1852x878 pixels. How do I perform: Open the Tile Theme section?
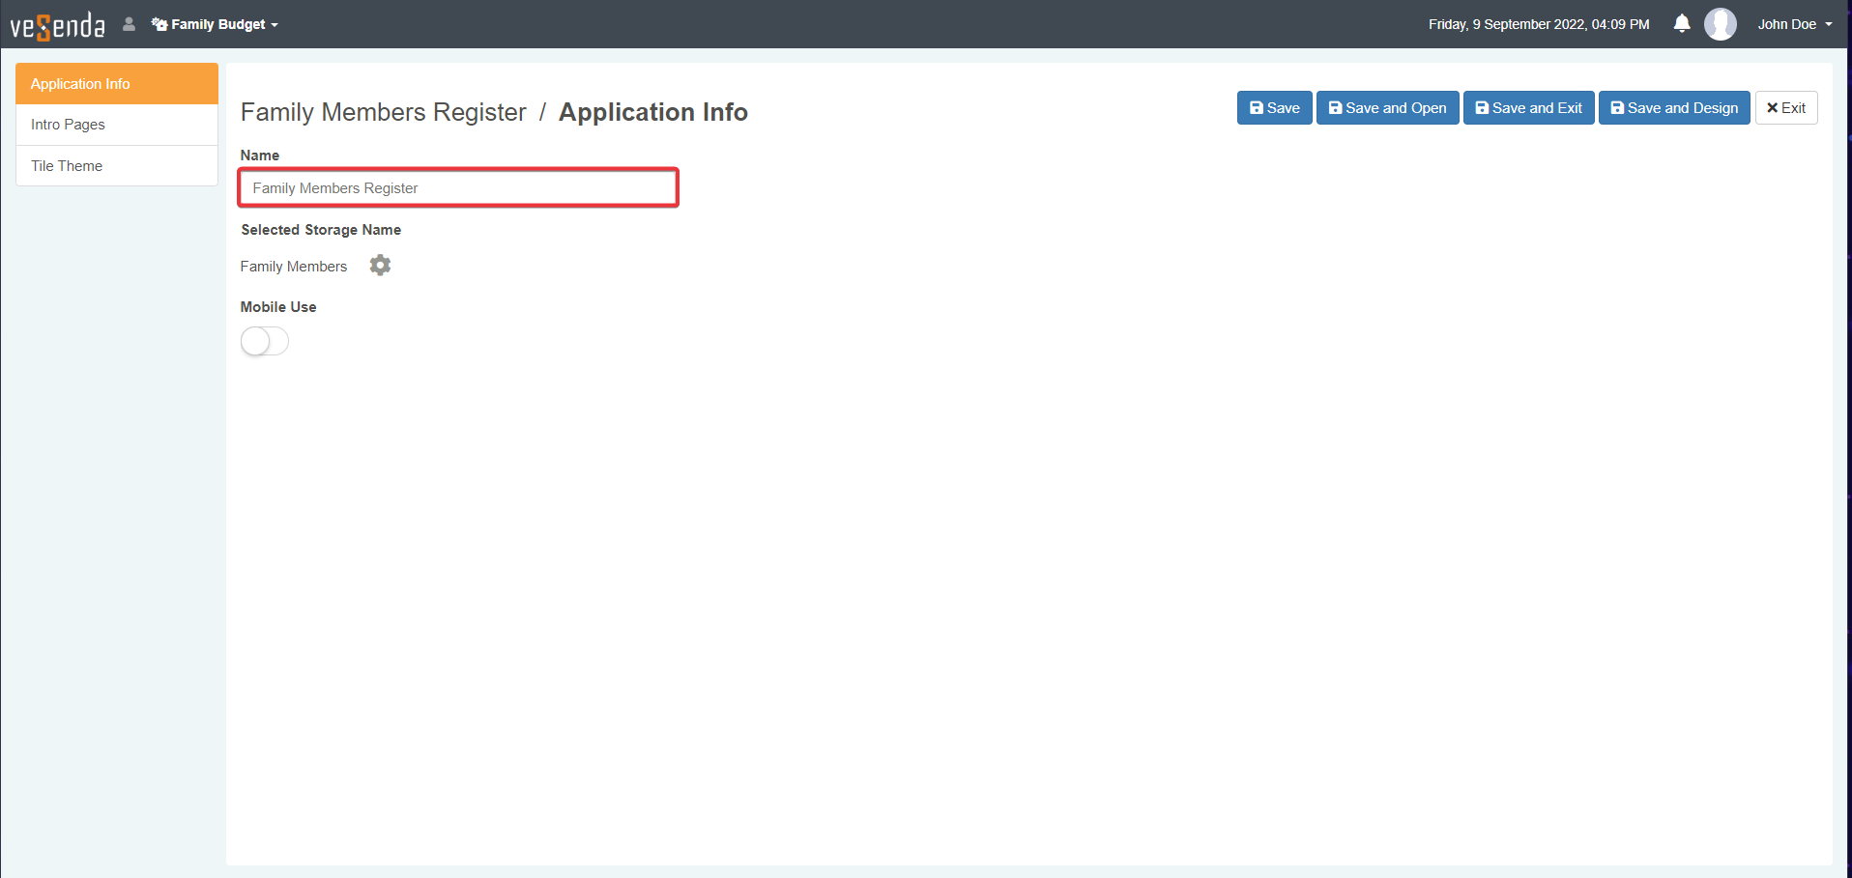pos(116,166)
